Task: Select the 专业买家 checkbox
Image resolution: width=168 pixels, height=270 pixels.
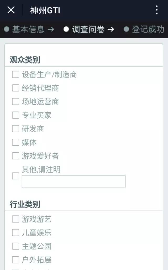Action: pos(15,115)
